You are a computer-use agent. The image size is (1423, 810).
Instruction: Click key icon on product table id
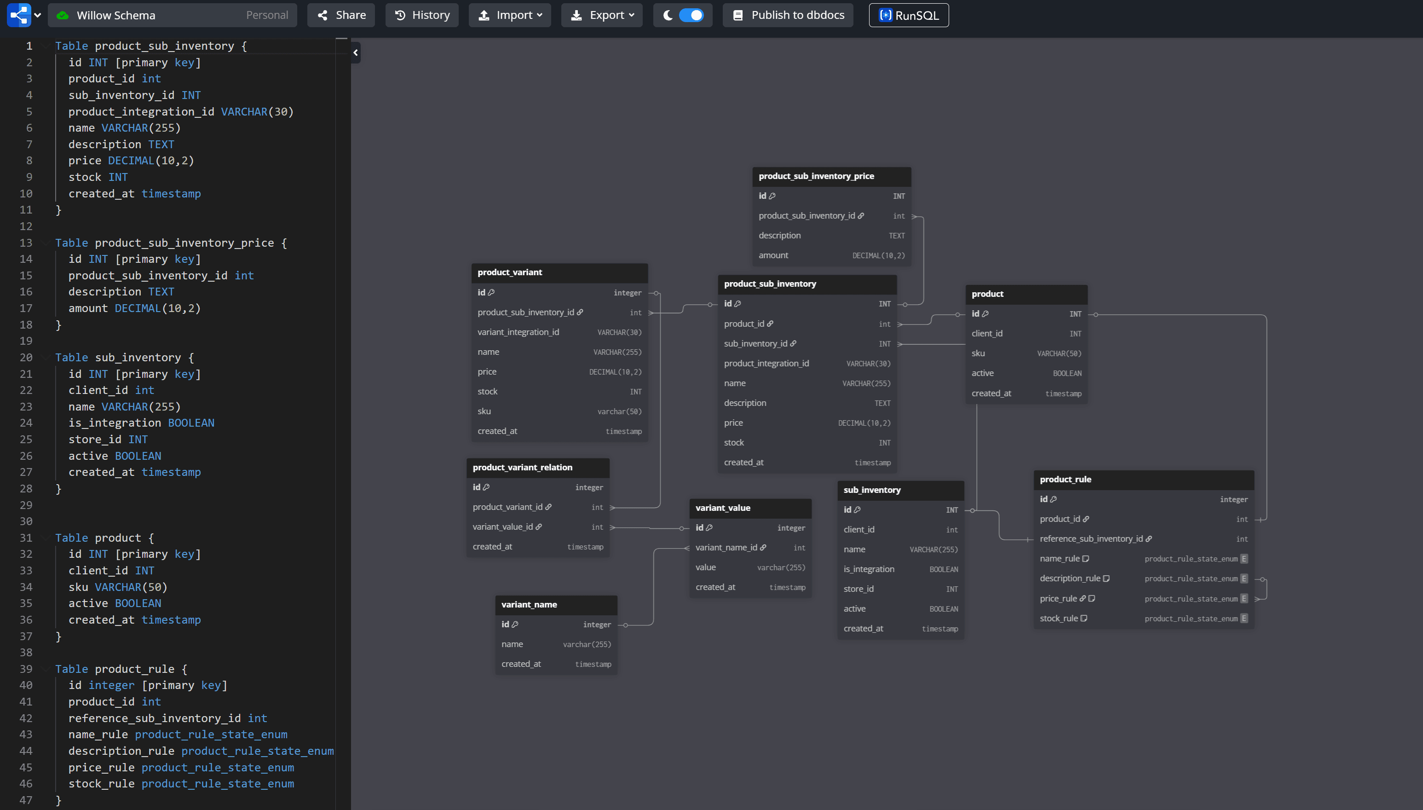985,314
